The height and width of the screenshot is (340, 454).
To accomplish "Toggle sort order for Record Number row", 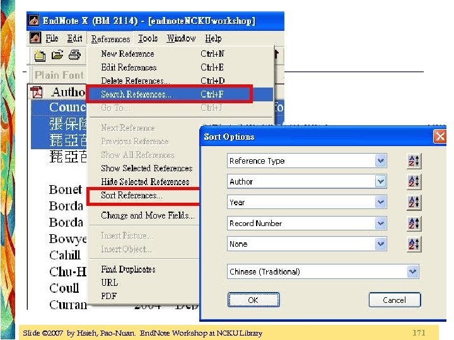I will 414,223.
